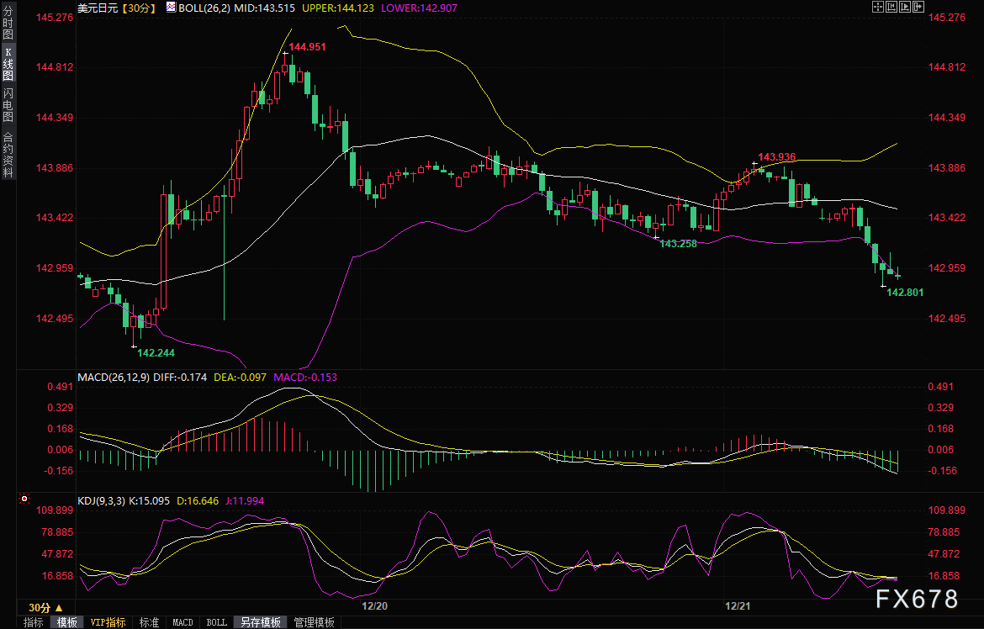The height and width of the screenshot is (629, 984).
Task: Click the 12/21 date marker
Action: pyautogui.click(x=738, y=605)
